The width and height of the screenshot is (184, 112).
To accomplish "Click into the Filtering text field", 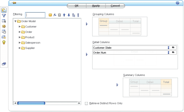I will click(x=35, y=15).
